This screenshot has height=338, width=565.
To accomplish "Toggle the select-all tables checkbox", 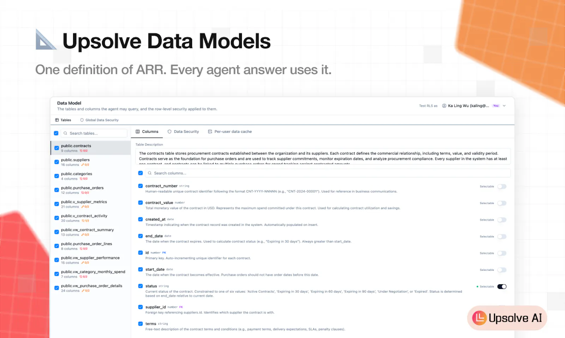I will (x=56, y=133).
